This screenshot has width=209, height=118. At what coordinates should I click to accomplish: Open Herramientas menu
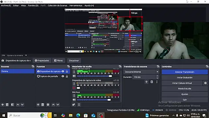[x=76, y=6]
